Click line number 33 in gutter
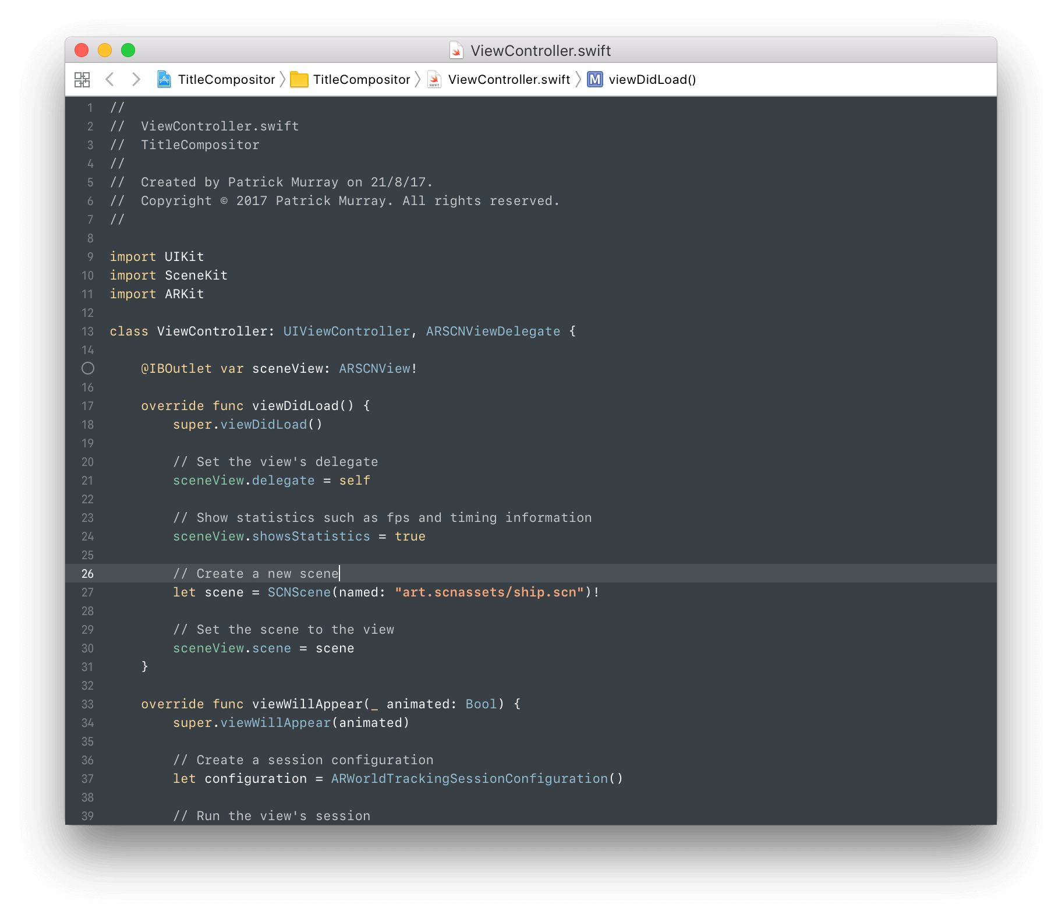Viewport: 1062px width, 918px height. click(87, 704)
